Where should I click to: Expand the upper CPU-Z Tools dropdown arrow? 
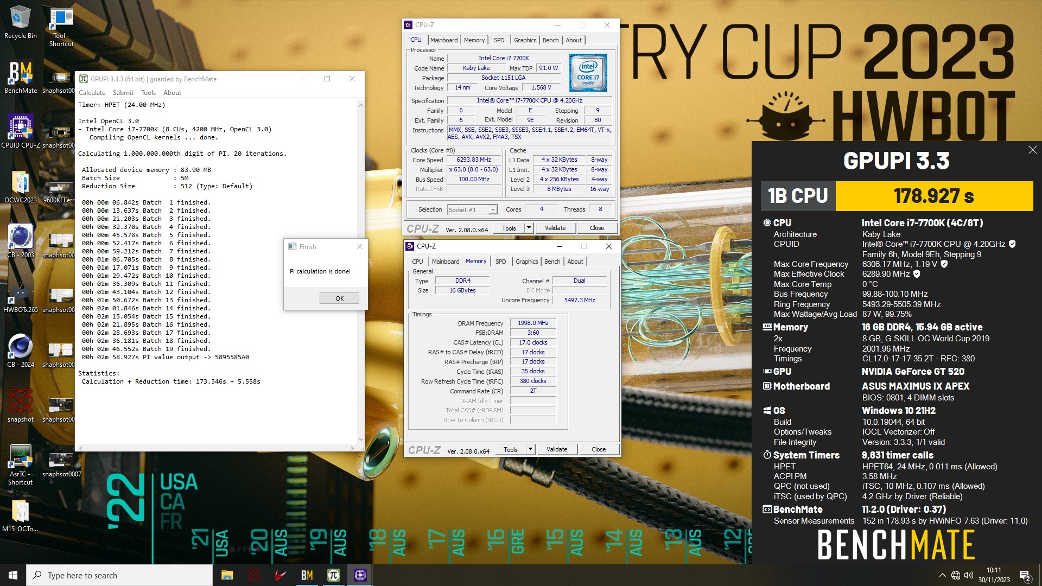tap(529, 228)
